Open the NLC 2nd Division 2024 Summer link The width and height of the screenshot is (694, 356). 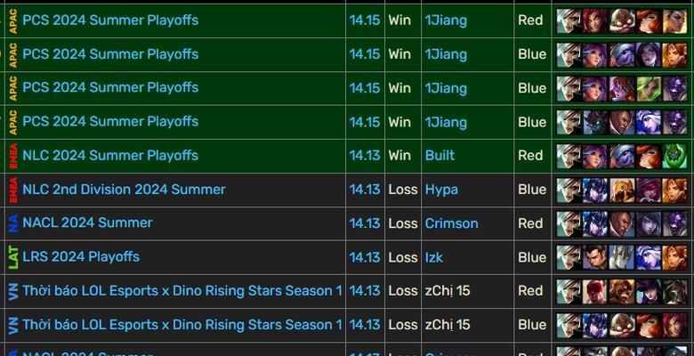(124, 190)
